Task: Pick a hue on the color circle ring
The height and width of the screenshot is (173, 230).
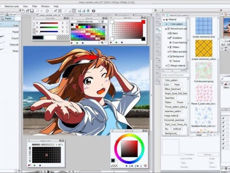Action: pos(129,135)
